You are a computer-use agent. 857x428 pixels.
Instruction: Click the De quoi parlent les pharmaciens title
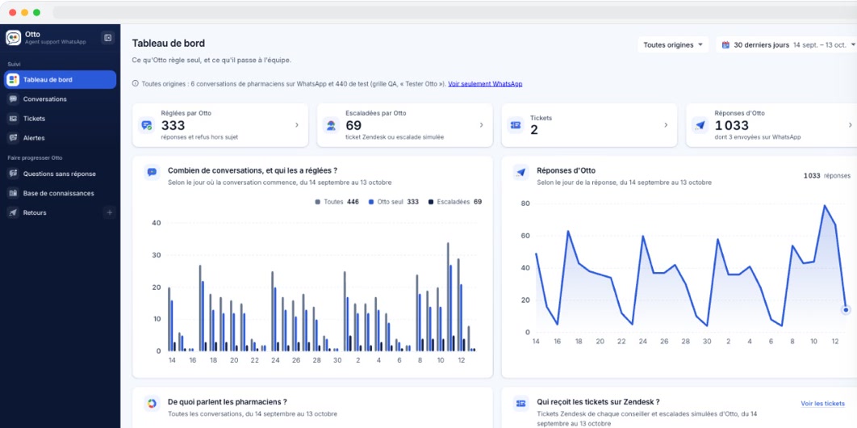(228, 402)
